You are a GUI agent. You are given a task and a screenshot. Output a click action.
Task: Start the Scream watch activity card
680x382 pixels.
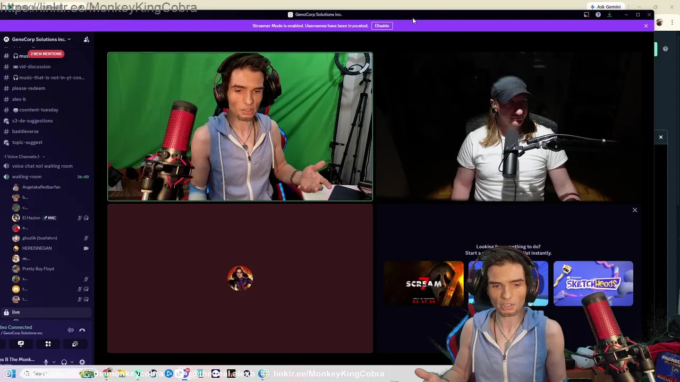(x=423, y=283)
